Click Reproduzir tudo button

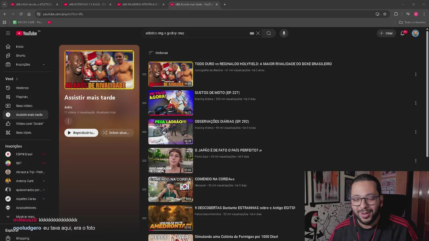point(81,133)
